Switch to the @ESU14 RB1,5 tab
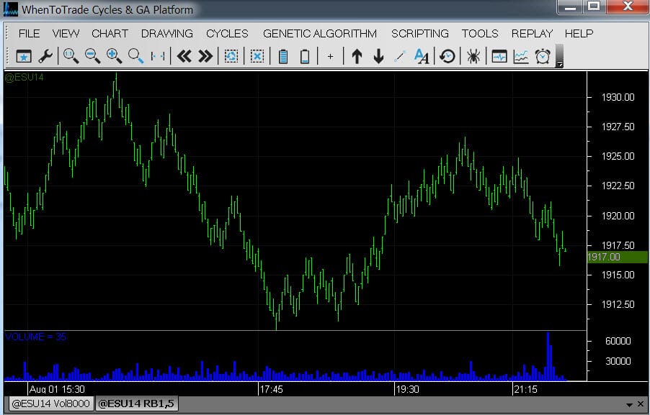This screenshot has width=650, height=415. pos(136,403)
